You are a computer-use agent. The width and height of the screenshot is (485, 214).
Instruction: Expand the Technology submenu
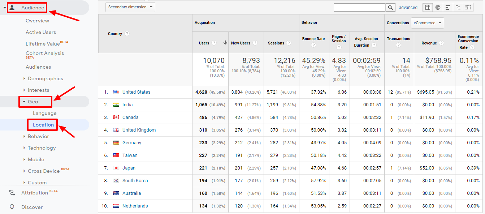pos(24,148)
